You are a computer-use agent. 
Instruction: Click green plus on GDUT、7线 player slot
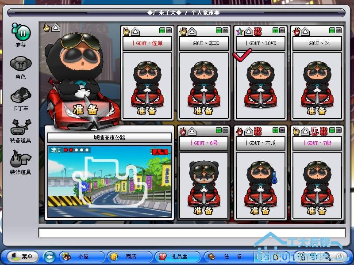pyautogui.click(x=331, y=131)
